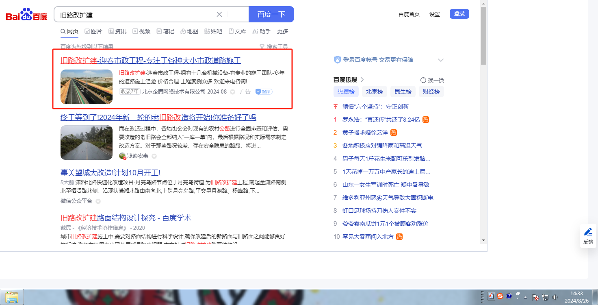Switch to the 北京榜 tab
This screenshot has width=598, height=305.
(x=375, y=91)
